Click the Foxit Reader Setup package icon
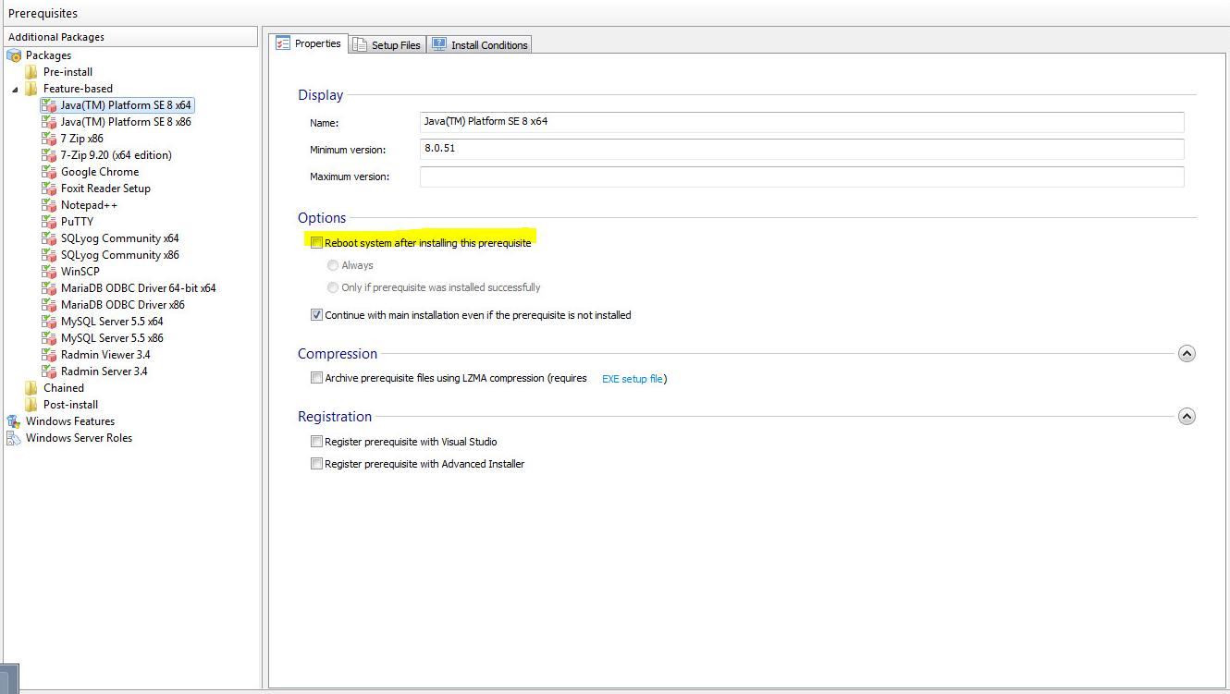Viewport: 1230px width, 694px height. pyautogui.click(x=49, y=189)
